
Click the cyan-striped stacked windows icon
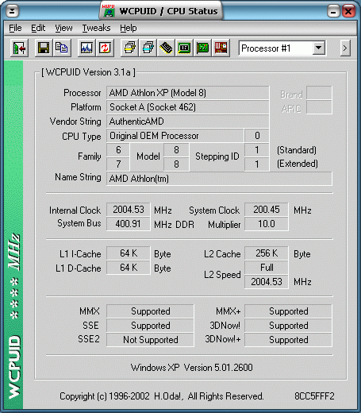click(148, 48)
